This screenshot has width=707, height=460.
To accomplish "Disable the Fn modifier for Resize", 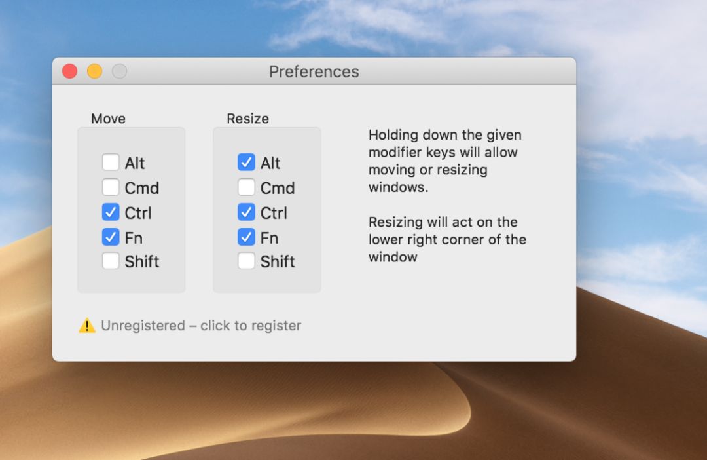I will 246,237.
